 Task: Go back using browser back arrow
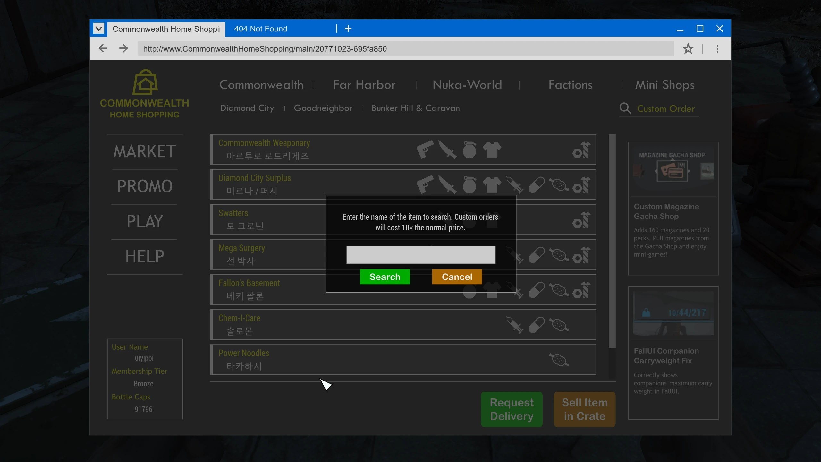tap(103, 48)
